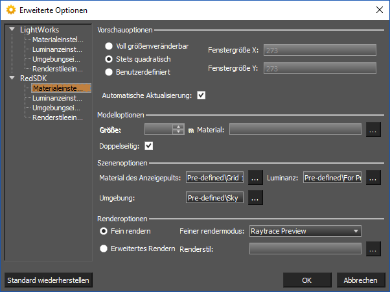Image resolution: width=390 pixels, height=292 pixels.
Task: Choose Erweitertes Rendern radio button
Action: coord(104,247)
